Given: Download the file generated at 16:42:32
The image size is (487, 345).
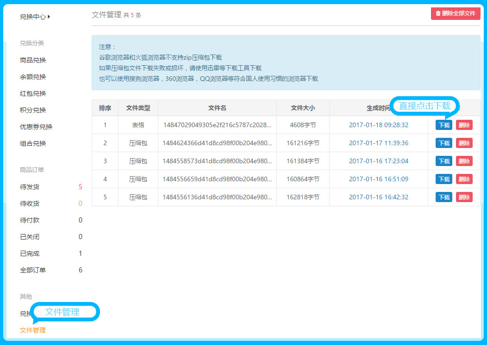Looking at the screenshot, I should (443, 197).
